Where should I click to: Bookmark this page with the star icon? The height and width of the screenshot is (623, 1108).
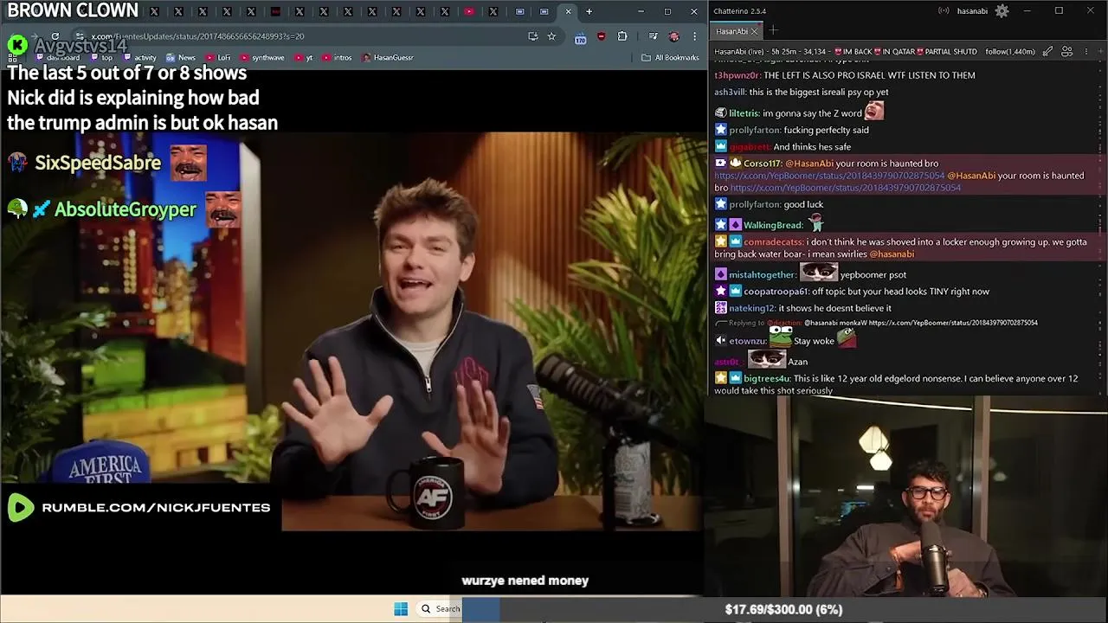click(551, 36)
